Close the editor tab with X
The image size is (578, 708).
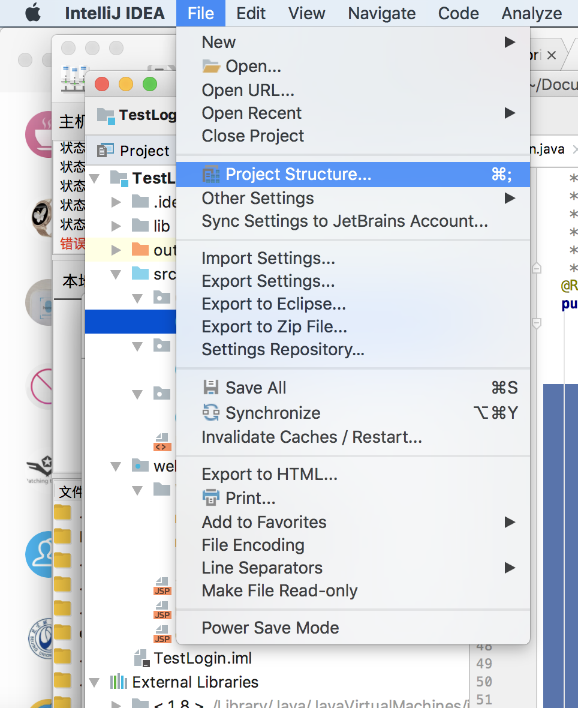(552, 55)
